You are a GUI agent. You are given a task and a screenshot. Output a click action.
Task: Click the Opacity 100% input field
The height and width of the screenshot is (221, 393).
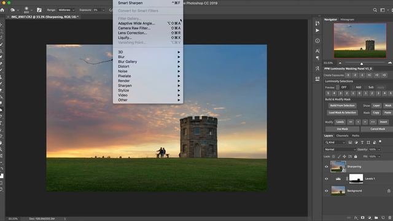pos(373,150)
